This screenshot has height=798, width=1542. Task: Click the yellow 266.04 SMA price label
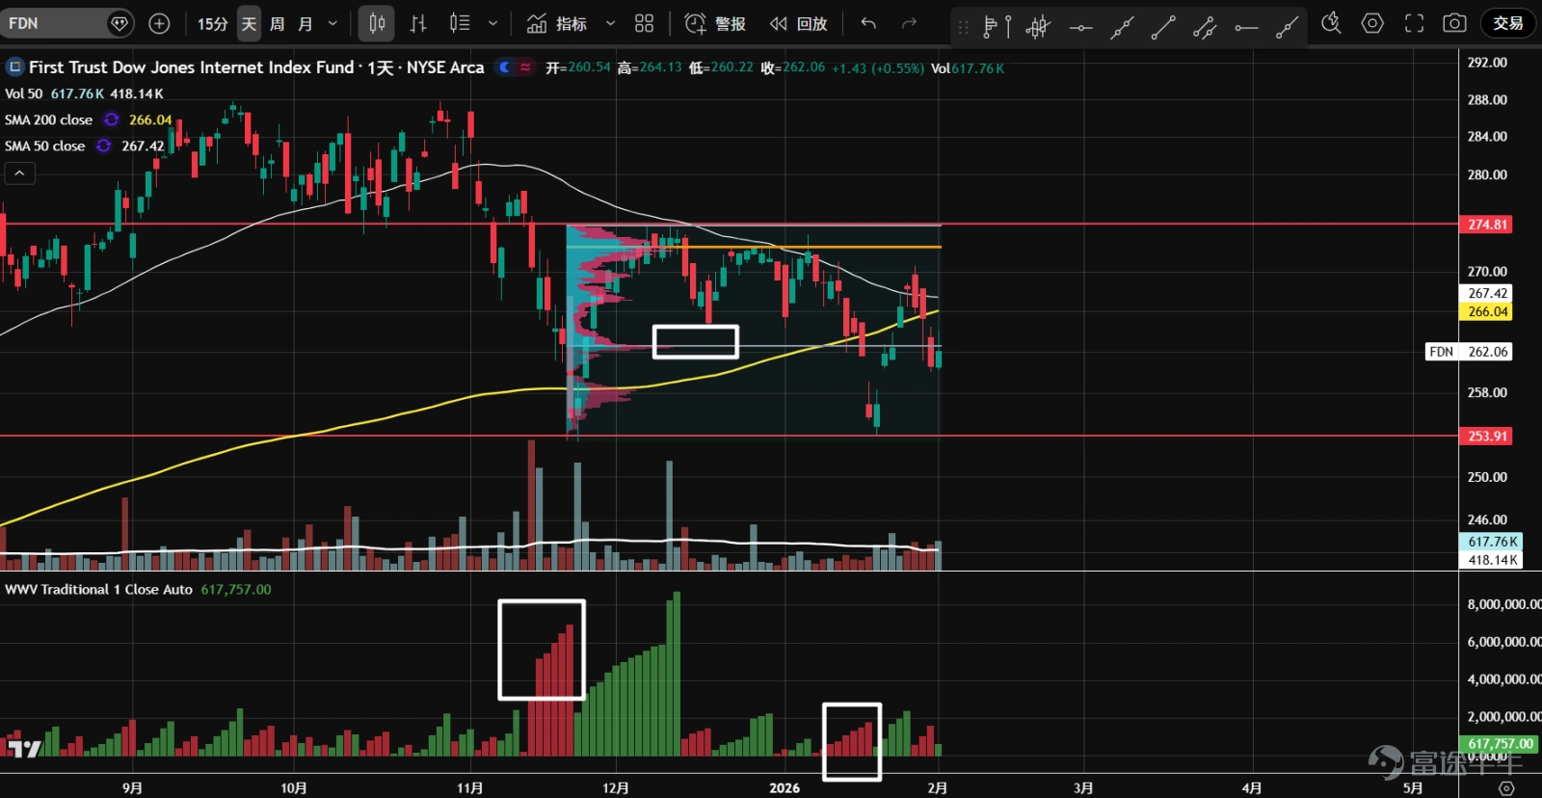pyautogui.click(x=1487, y=311)
